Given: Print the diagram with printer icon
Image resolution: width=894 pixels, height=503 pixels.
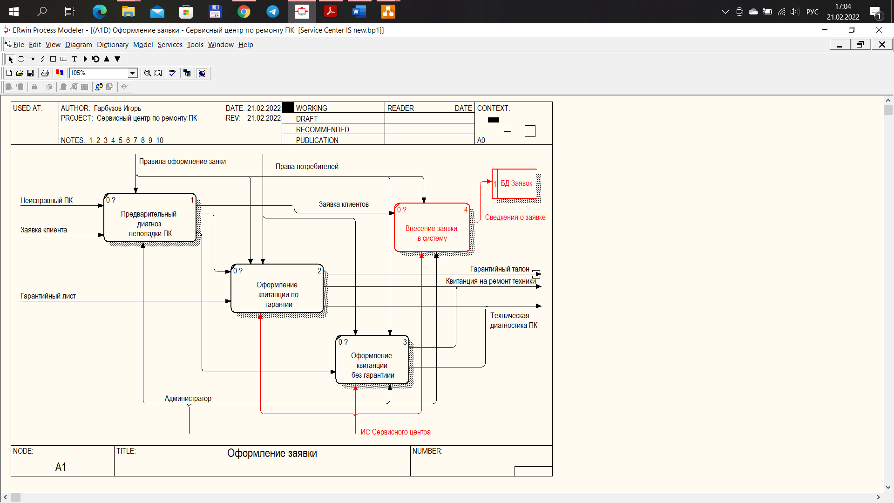Looking at the screenshot, I should point(45,73).
